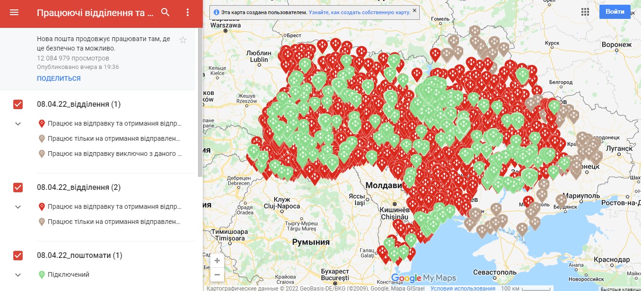Uncheck the 08.04.22_відділення (1) layer checkbox
The height and width of the screenshot is (291, 641).
[x=18, y=104]
